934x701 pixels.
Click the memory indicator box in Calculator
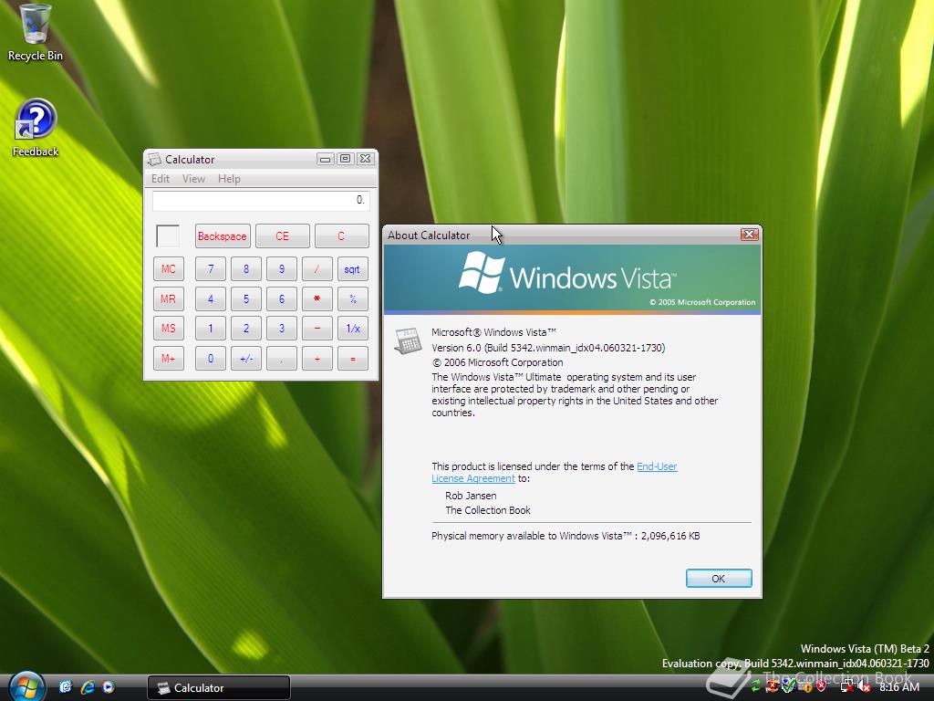168,235
